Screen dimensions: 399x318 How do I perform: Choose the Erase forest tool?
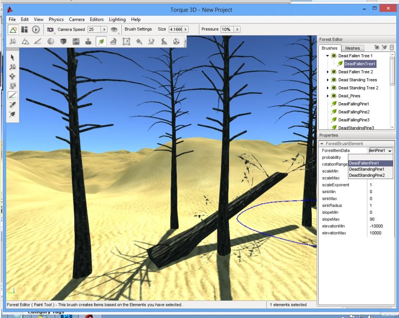point(12,105)
